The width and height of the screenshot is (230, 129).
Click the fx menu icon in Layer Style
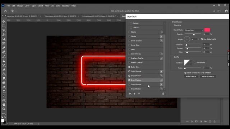[x=130, y=94]
